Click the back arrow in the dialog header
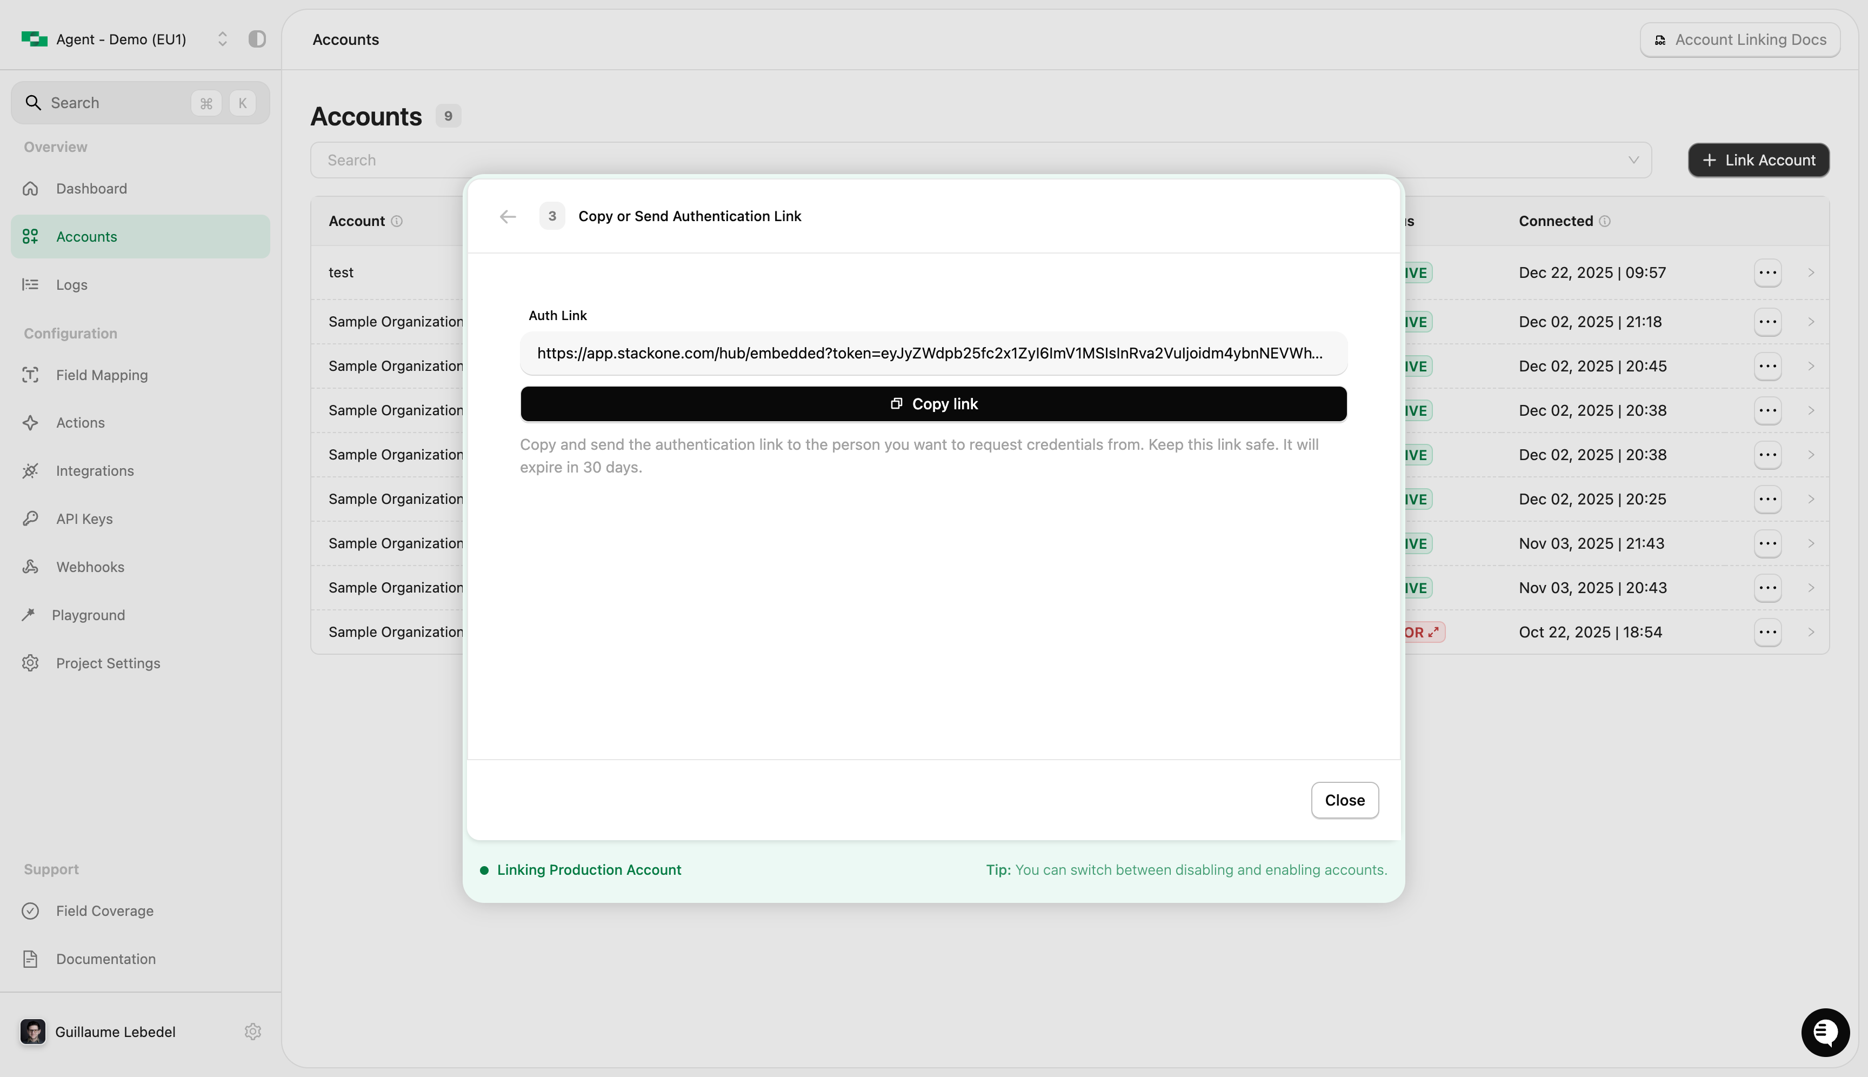Viewport: 1868px width, 1077px height. pyautogui.click(x=508, y=216)
